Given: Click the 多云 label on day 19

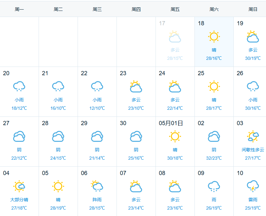Looking at the screenshot, I should [x=253, y=50].
